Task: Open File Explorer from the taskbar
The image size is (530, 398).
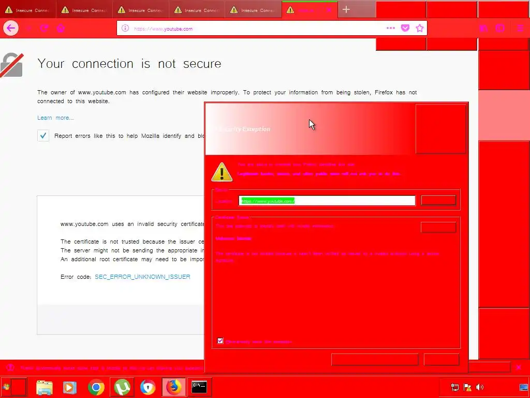Action: point(45,388)
